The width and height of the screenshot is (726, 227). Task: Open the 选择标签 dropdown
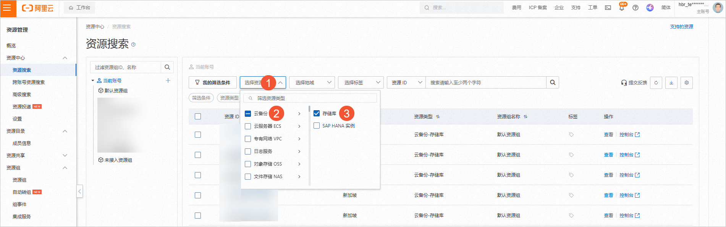click(361, 82)
